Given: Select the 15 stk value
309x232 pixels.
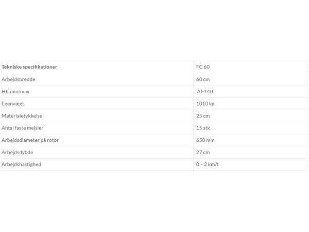Looking at the screenshot, I should pyautogui.click(x=203, y=128).
